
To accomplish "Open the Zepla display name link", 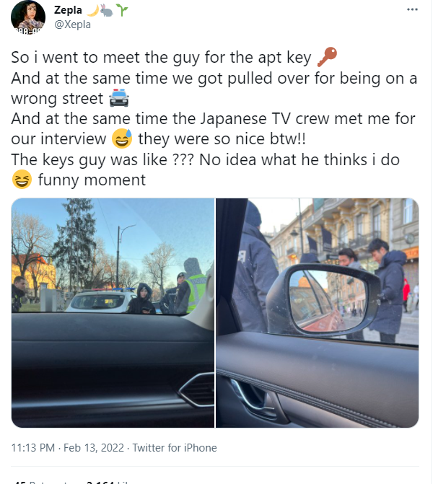I will (68, 10).
